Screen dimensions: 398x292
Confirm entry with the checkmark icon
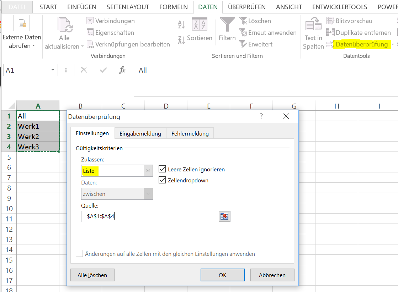click(103, 70)
